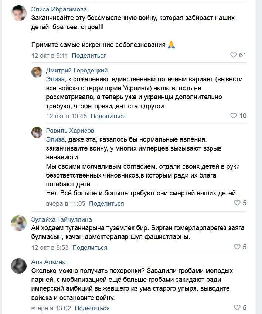Click Поделиться under Зулайха Гайнуллина's comment
This screenshot has height=314, width=262.
coord(89,247)
